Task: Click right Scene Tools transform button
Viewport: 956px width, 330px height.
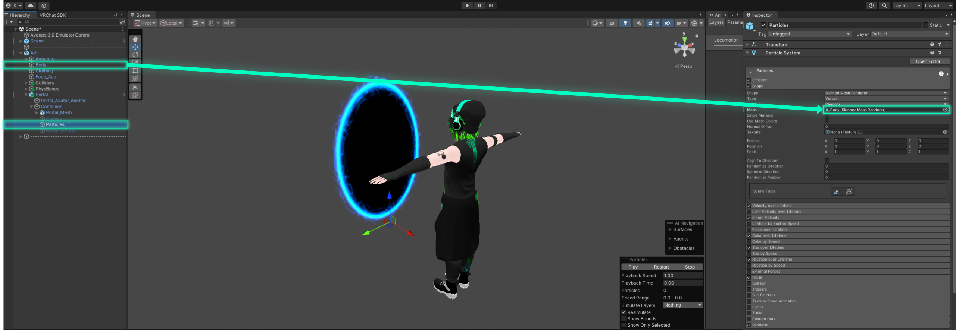Action: 849,191
